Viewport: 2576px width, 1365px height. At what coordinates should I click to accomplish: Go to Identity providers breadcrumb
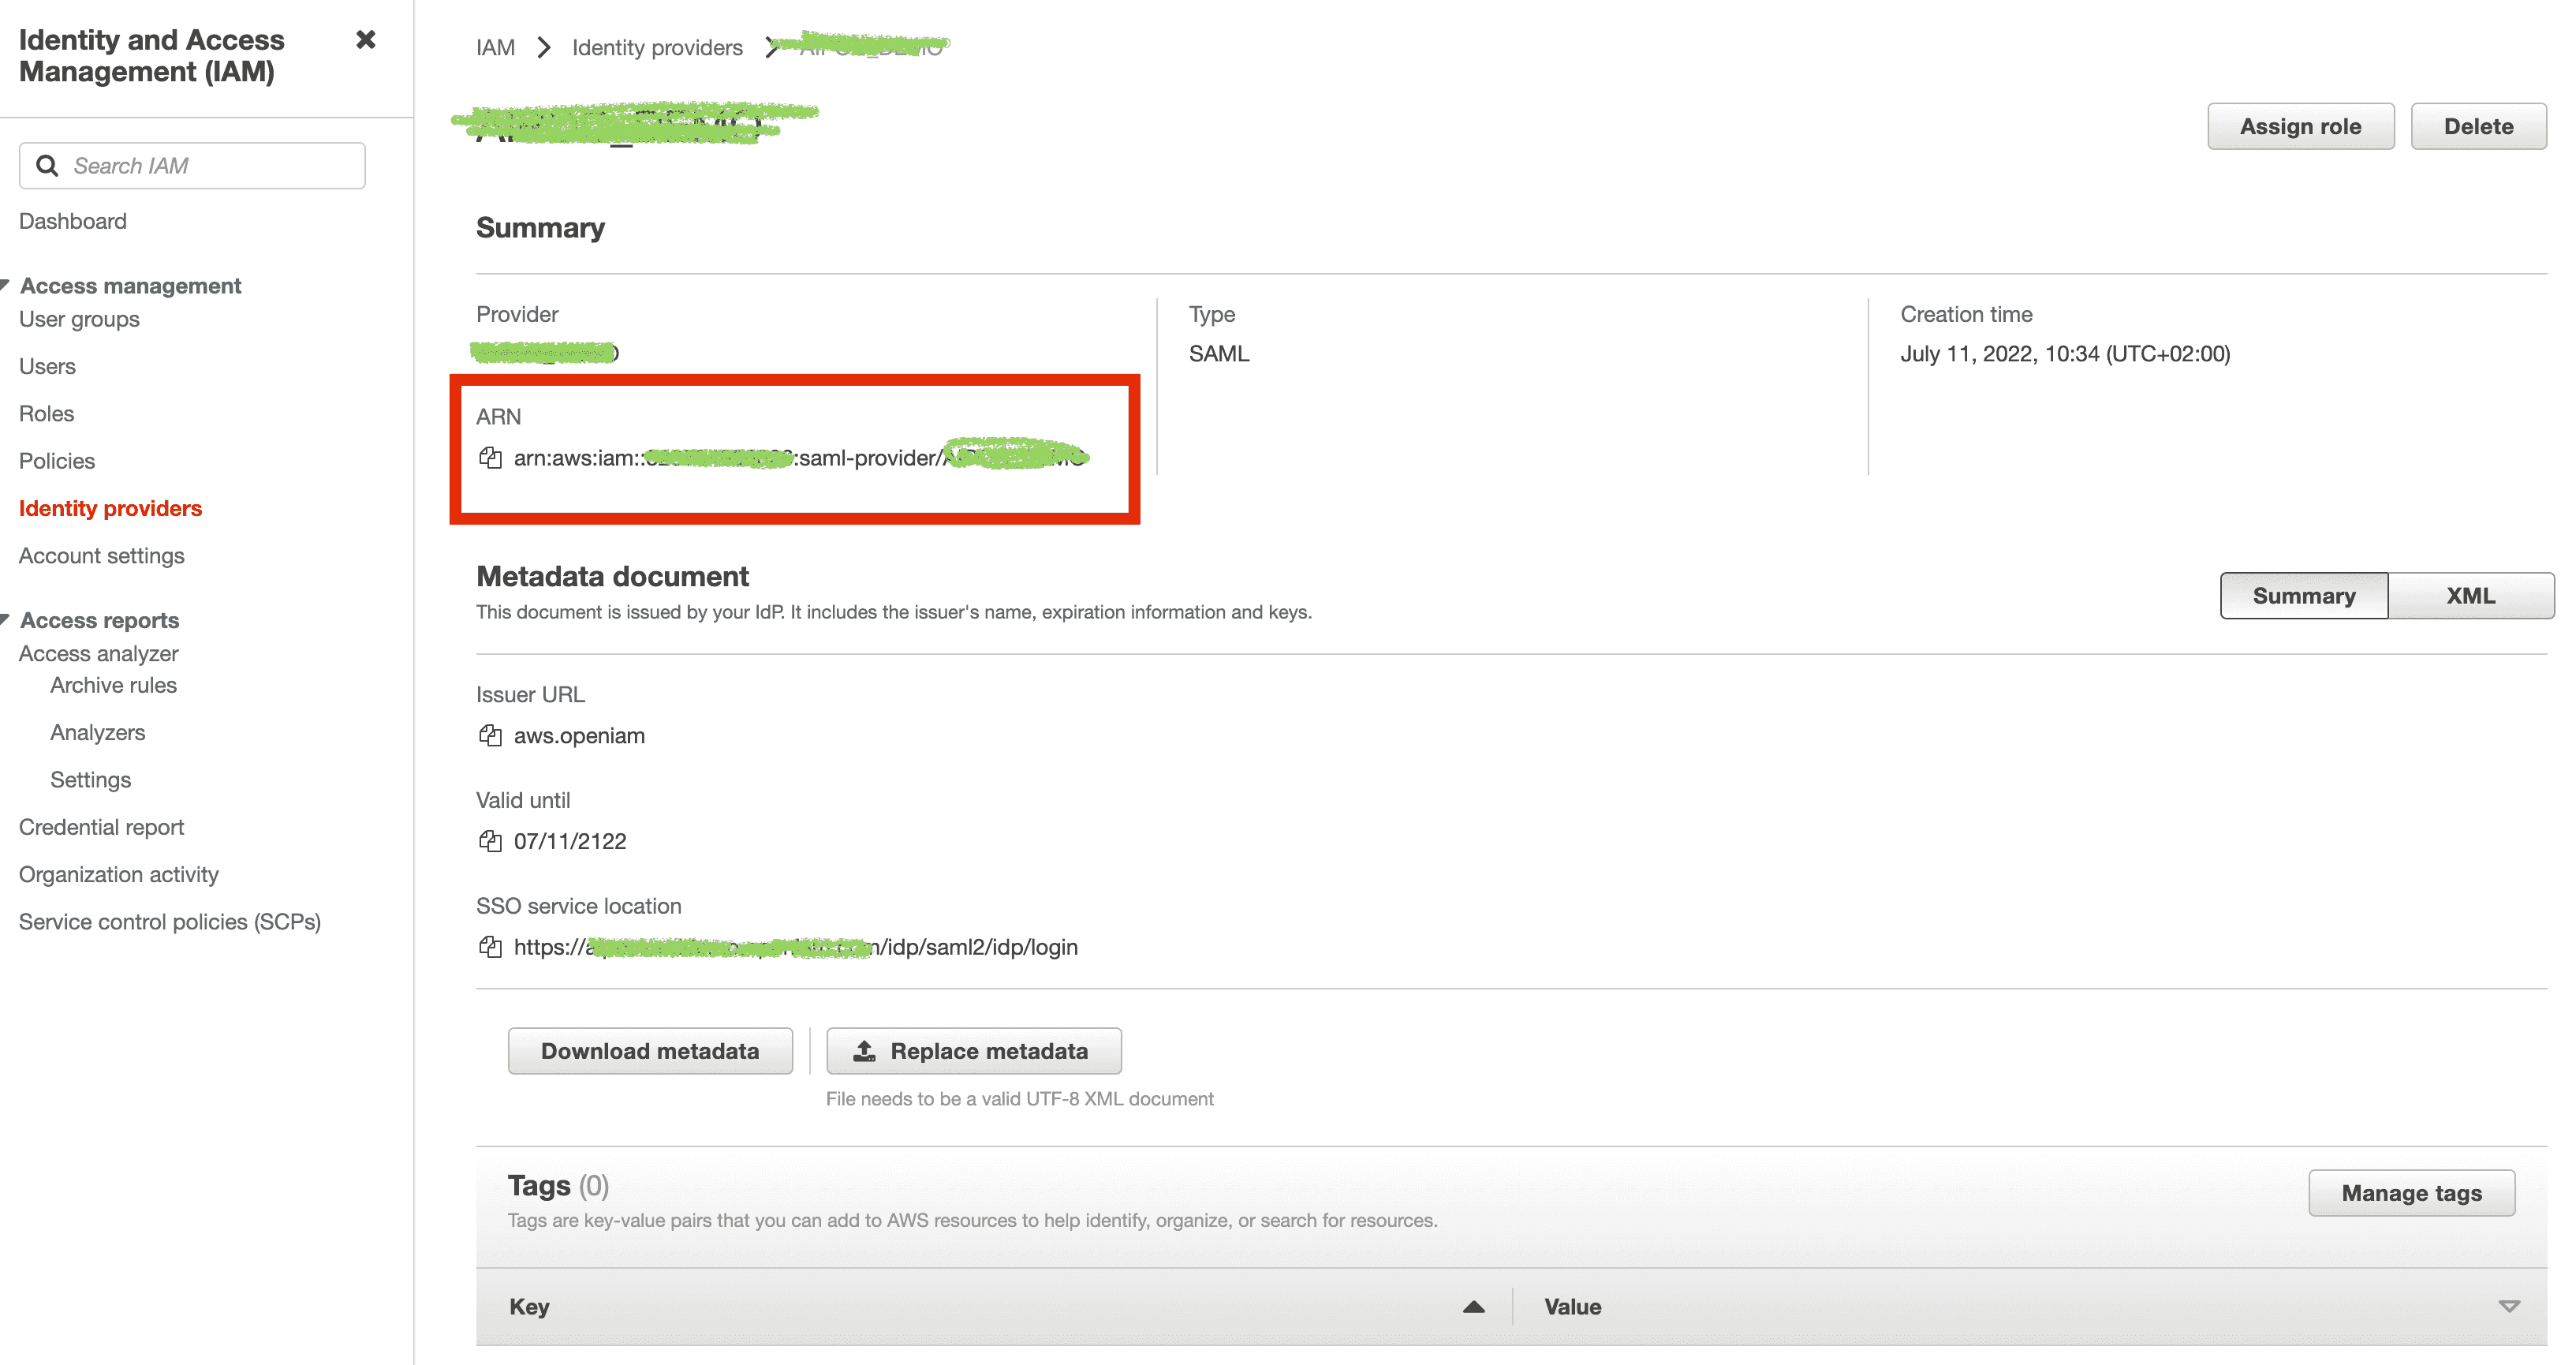point(657,48)
